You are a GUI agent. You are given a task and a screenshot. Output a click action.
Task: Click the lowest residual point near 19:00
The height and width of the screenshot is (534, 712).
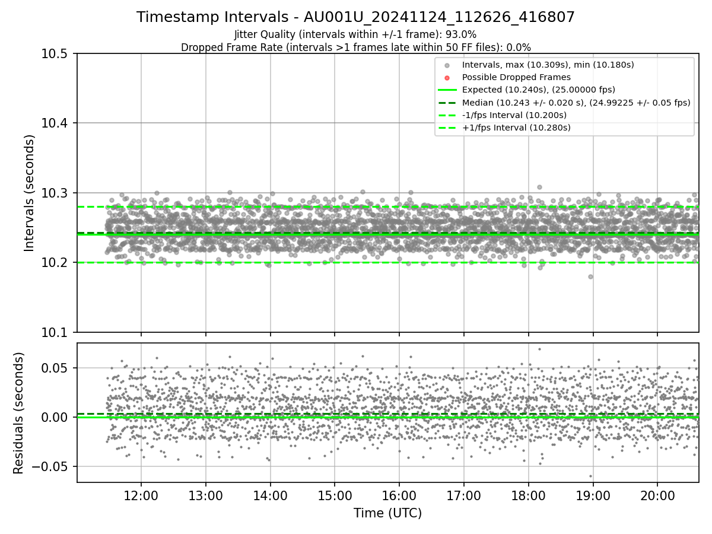pyautogui.click(x=590, y=476)
